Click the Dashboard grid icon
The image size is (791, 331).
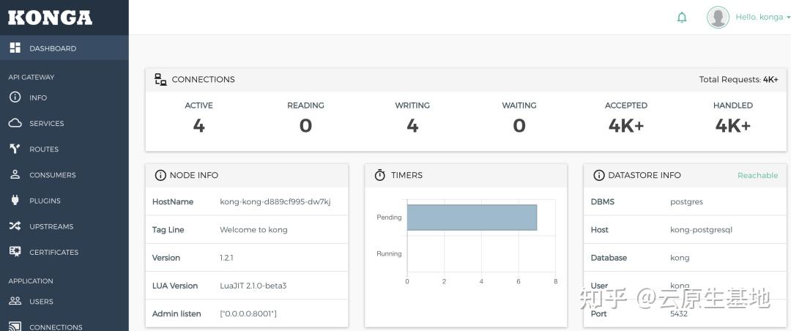tap(15, 48)
